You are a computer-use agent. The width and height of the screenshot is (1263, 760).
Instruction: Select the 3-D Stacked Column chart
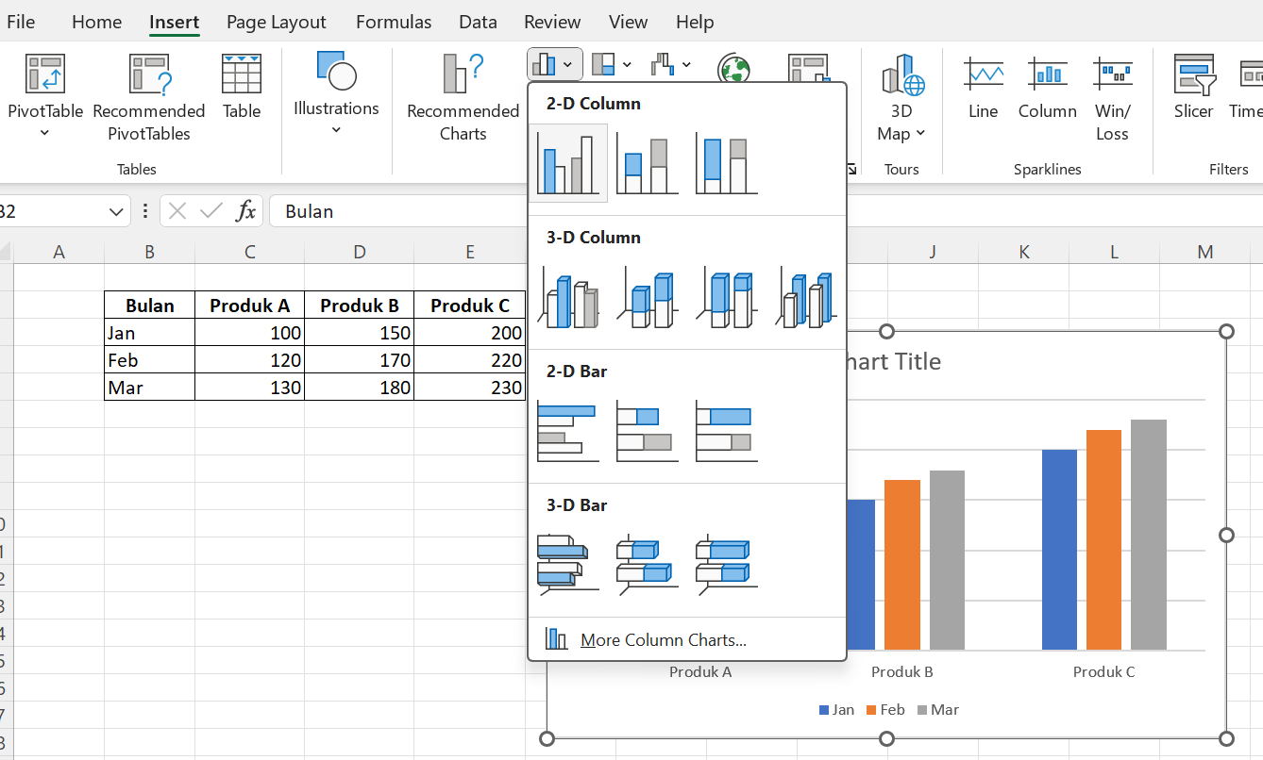pos(647,297)
